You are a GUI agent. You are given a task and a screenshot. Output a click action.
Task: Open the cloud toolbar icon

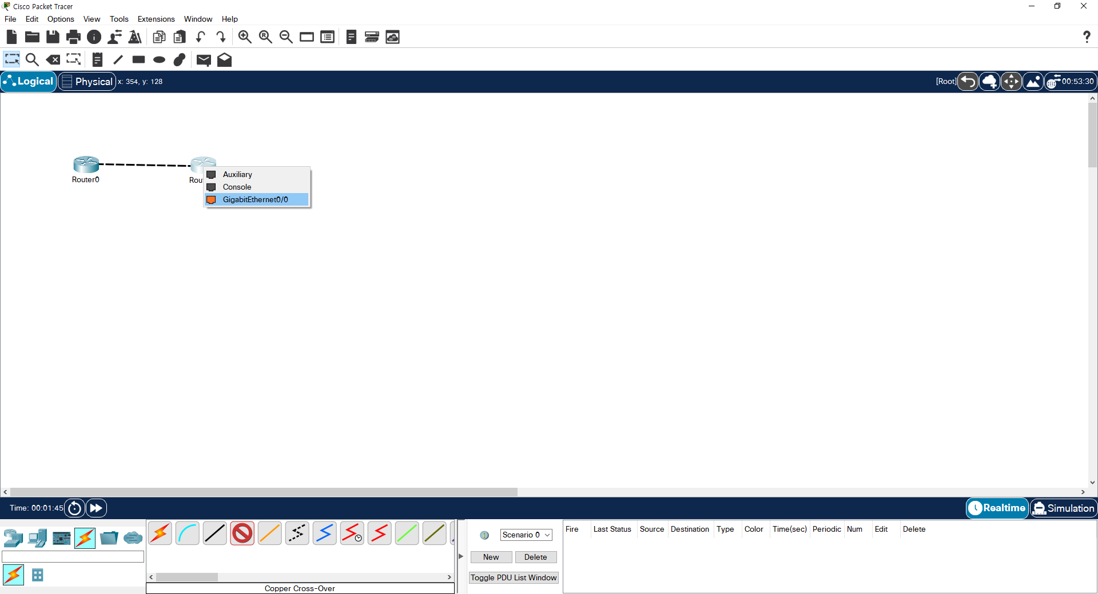tap(393, 37)
